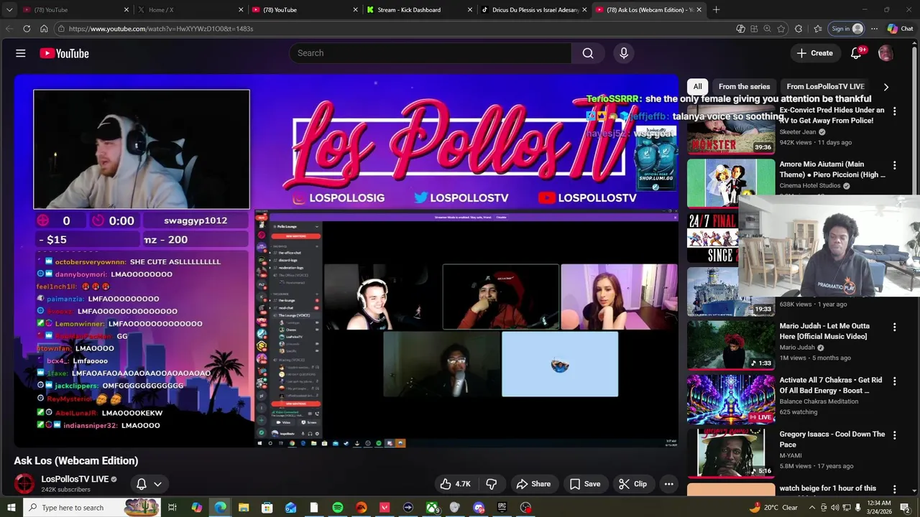Open a new browser tab

click(716, 9)
